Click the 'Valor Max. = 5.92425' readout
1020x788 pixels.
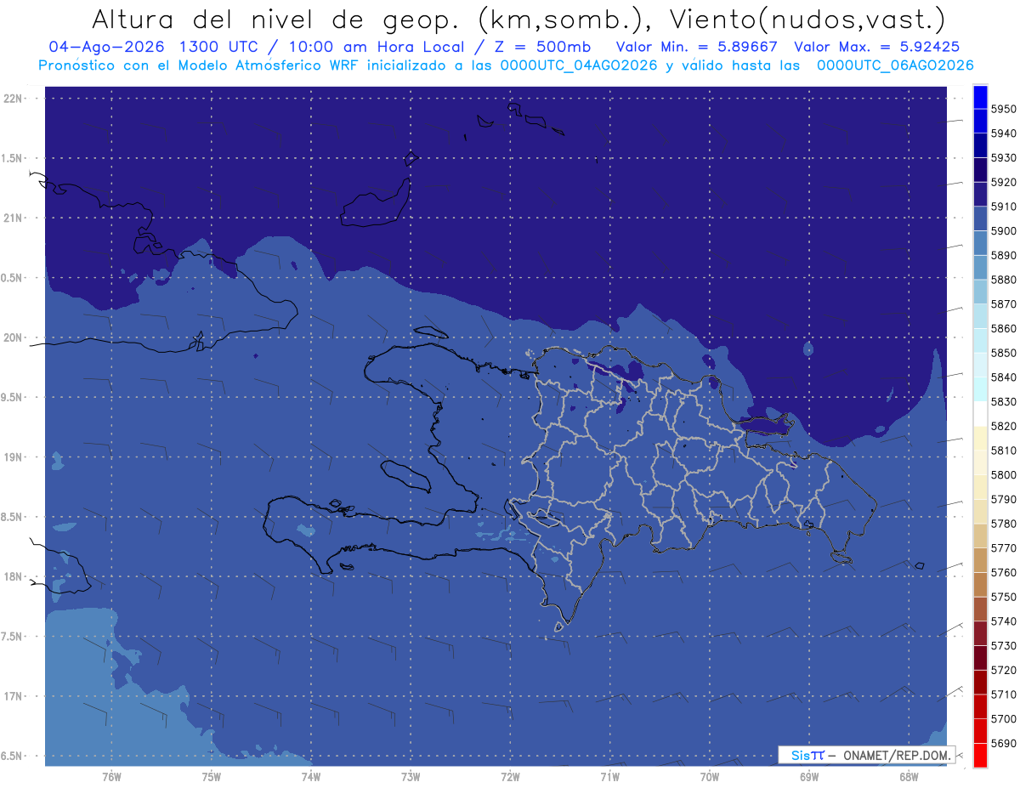click(x=878, y=47)
